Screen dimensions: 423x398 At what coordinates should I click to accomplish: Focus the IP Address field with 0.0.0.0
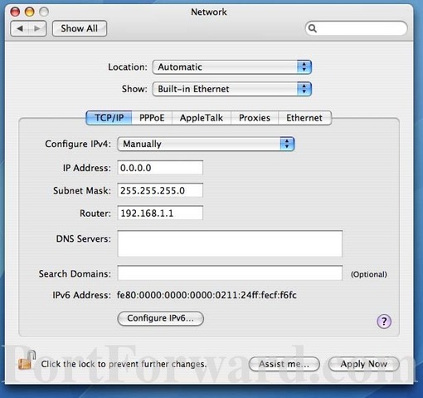point(160,168)
